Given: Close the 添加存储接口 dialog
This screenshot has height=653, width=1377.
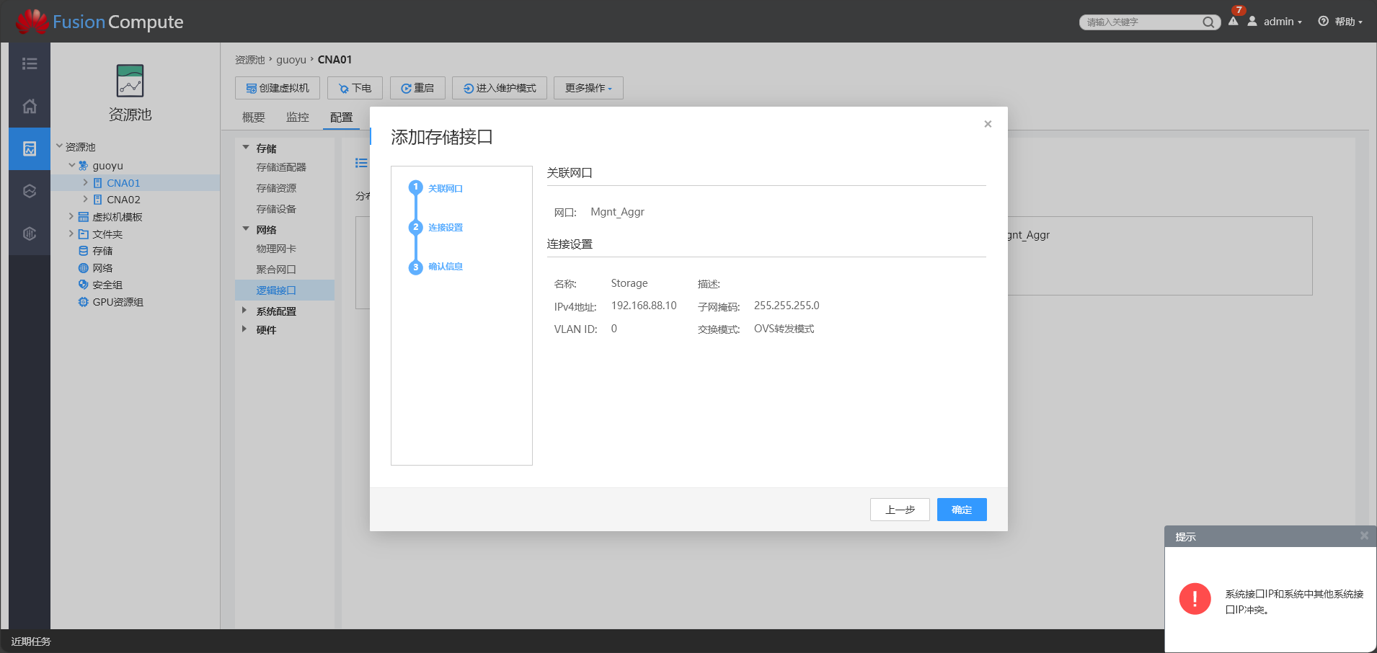Looking at the screenshot, I should tap(988, 124).
